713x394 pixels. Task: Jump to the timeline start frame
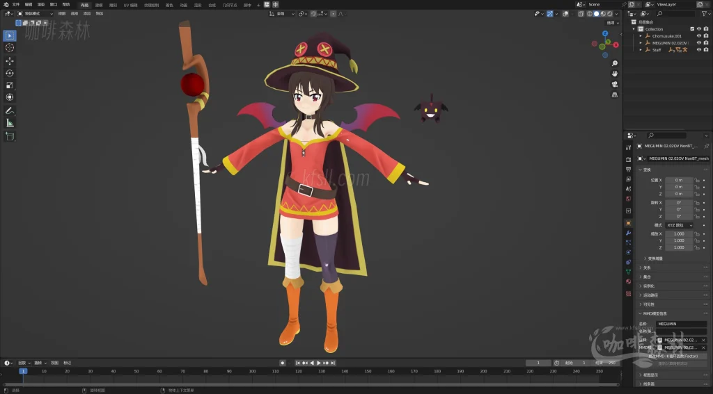[298, 363]
